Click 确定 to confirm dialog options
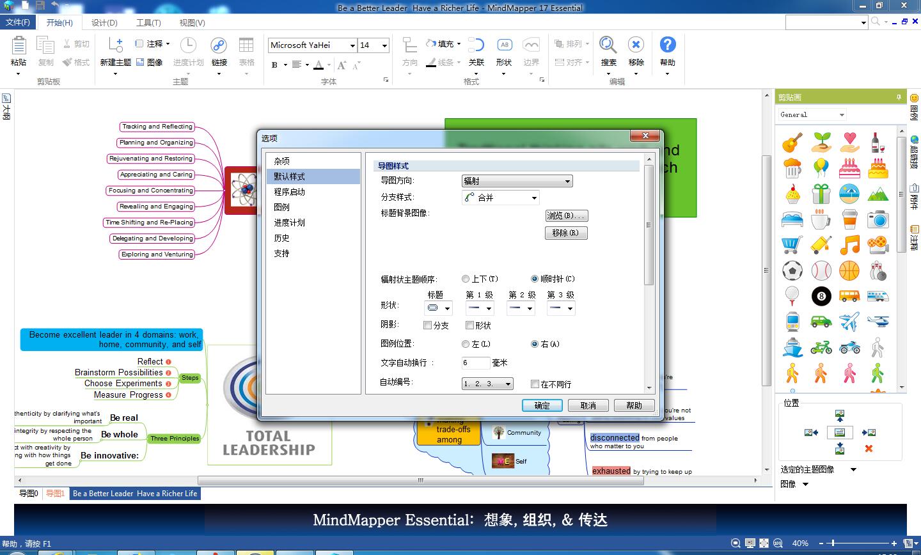921x555 pixels. point(541,405)
